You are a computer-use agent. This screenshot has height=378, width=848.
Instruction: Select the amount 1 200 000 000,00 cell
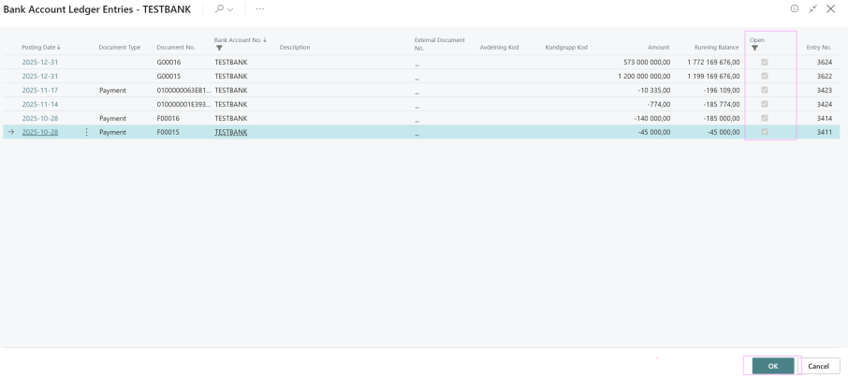644,76
